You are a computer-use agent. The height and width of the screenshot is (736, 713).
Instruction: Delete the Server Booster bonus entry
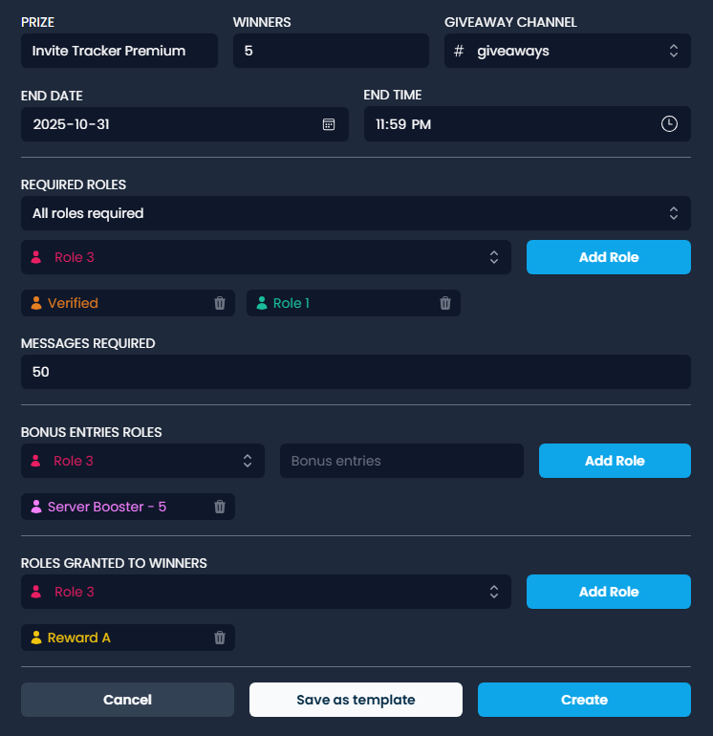point(220,507)
